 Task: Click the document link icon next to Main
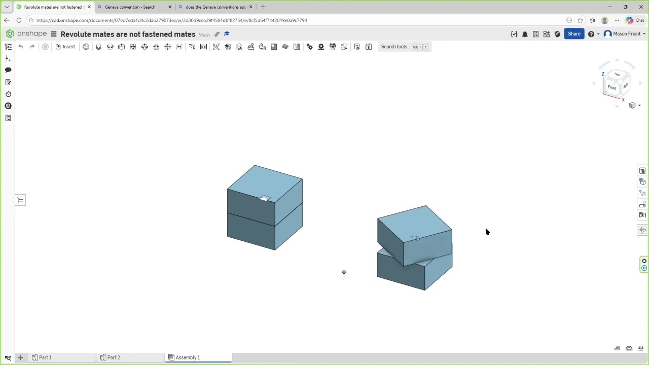point(217,34)
